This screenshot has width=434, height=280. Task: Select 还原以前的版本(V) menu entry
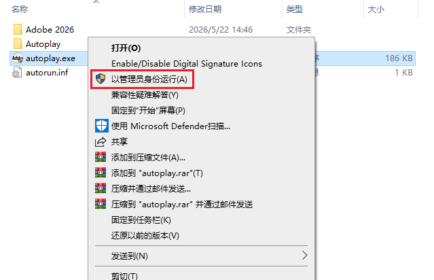(x=145, y=236)
